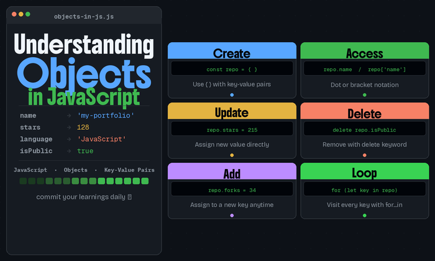
Task: Select 'Assign new value directly' text
Action: (232, 145)
